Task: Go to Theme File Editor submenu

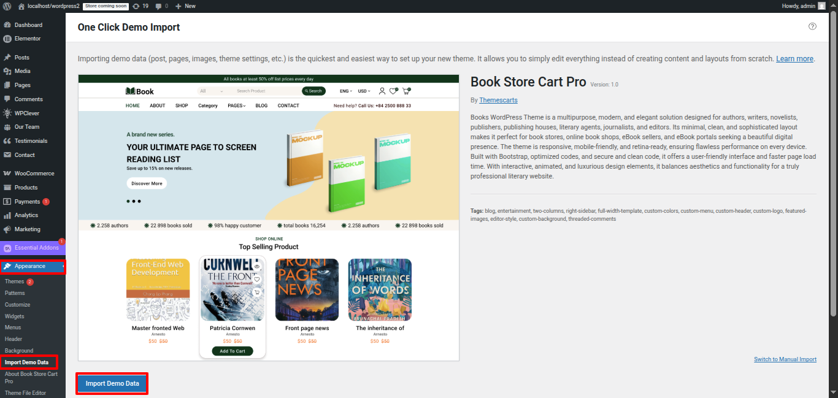Action: [25, 393]
